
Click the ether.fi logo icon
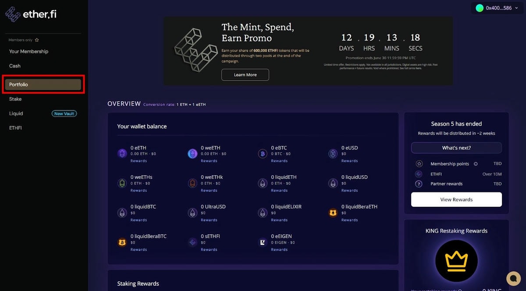coord(13,14)
